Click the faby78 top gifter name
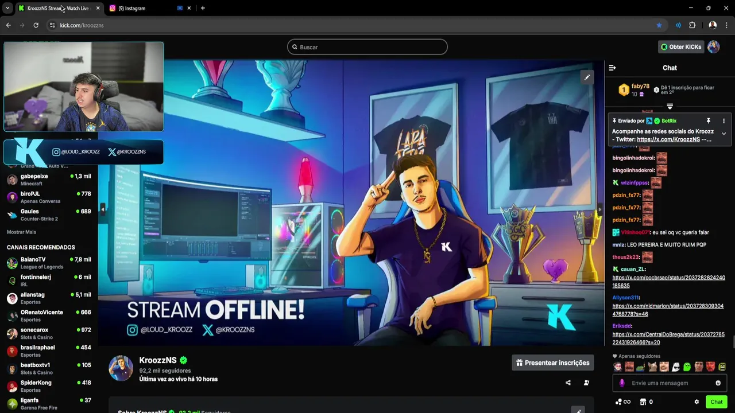This screenshot has width=735, height=413. coord(640,87)
